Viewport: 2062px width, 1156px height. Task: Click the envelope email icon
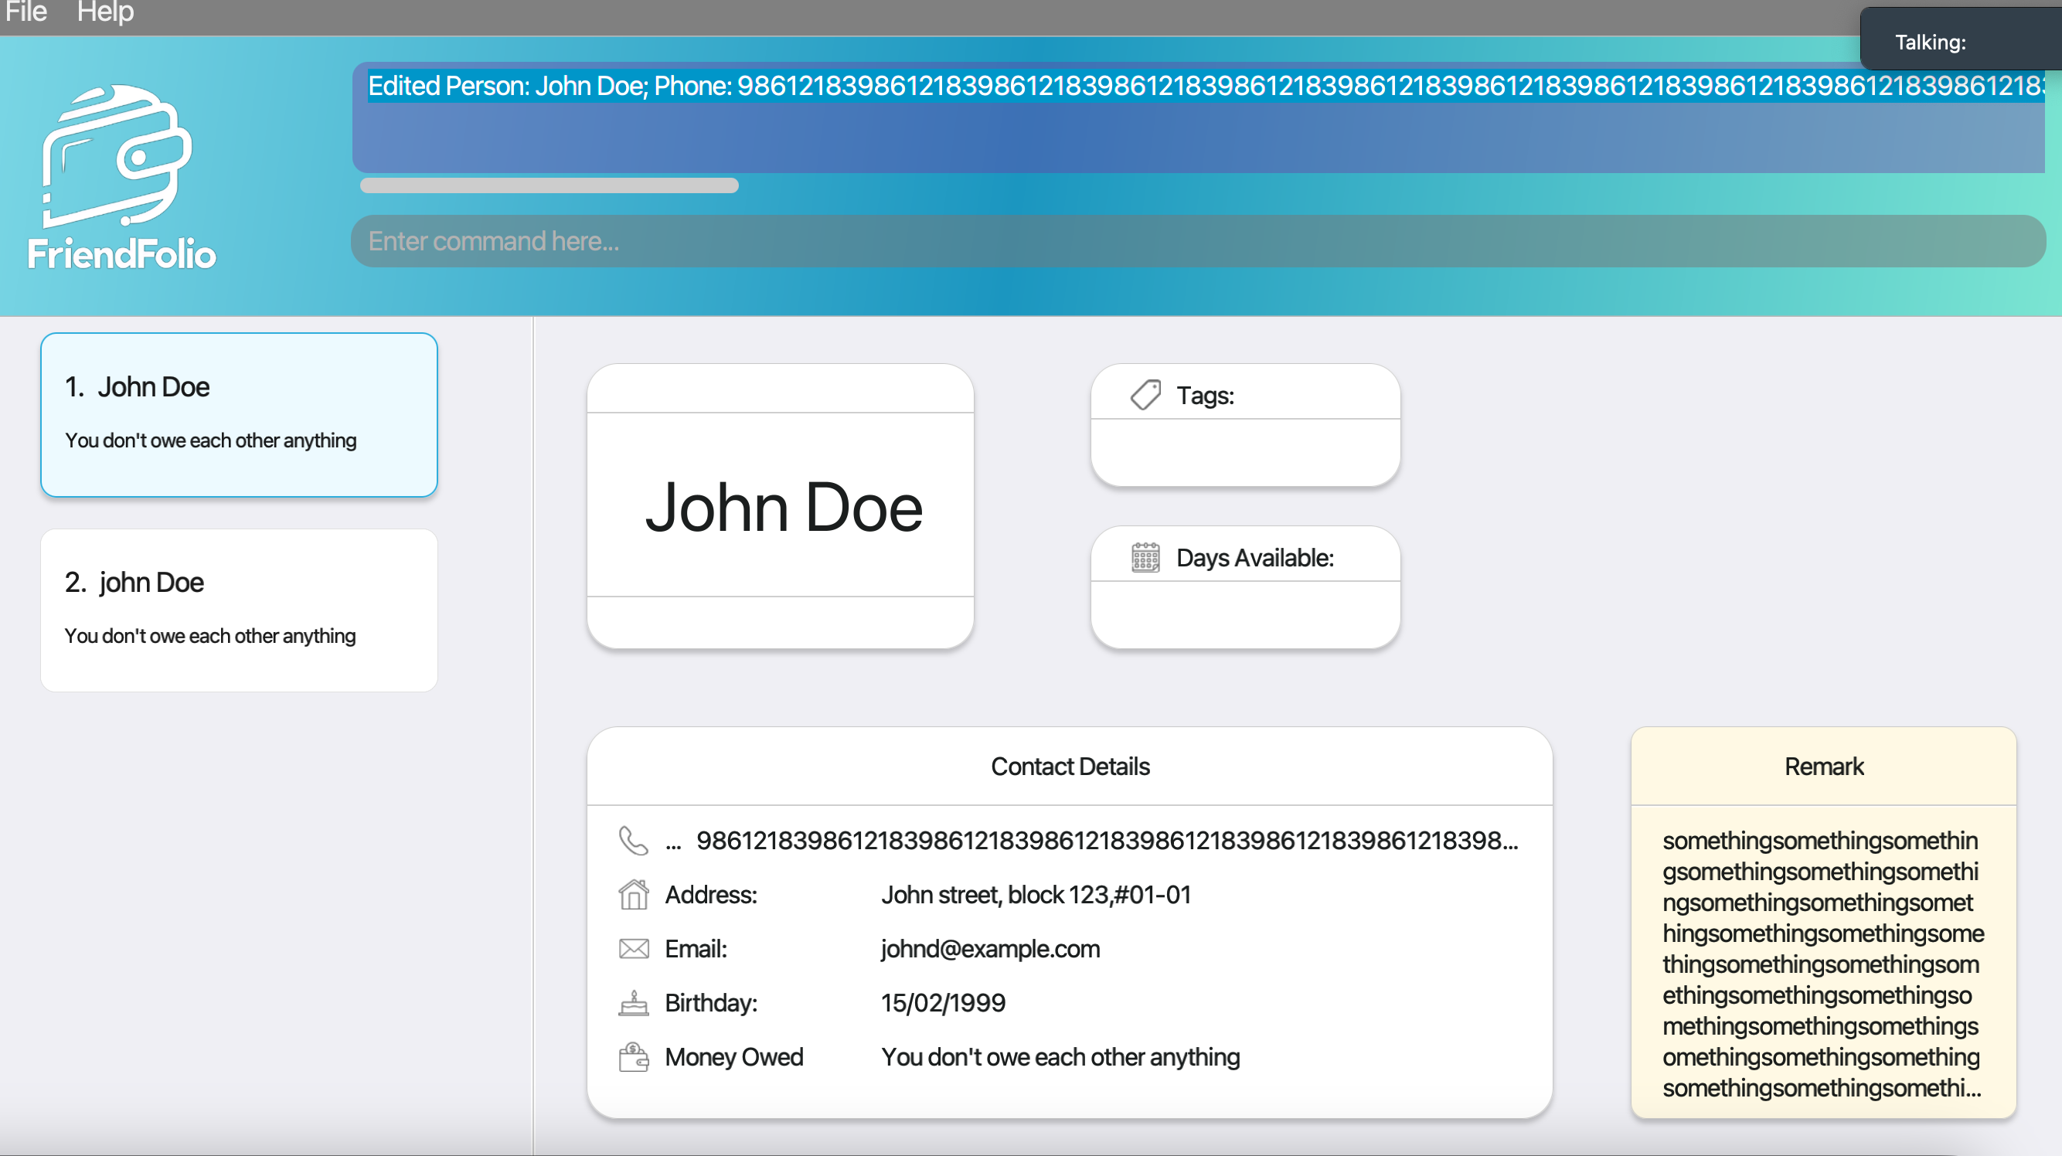[x=633, y=949]
